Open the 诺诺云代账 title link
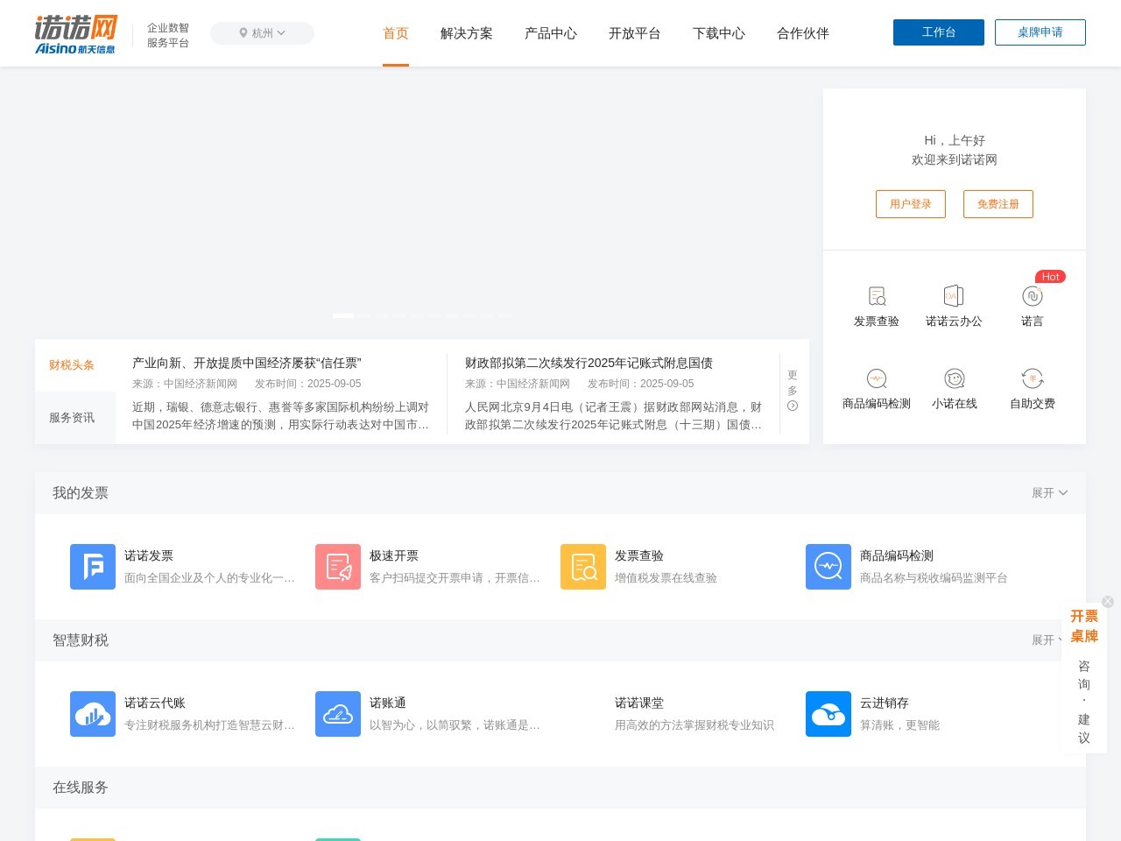The image size is (1121, 841). click(155, 703)
